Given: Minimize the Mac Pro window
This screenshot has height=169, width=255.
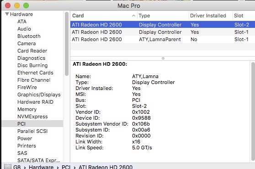Looking at the screenshot, I should (17, 5).
